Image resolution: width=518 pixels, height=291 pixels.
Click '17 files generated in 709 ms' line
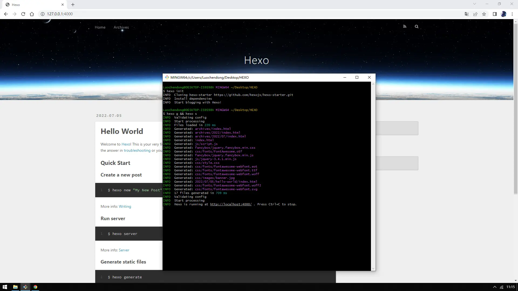pos(195,193)
